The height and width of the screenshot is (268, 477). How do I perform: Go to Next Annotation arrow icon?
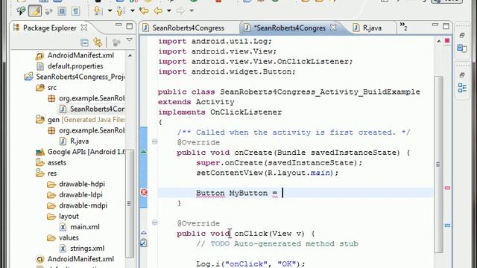coord(98,11)
